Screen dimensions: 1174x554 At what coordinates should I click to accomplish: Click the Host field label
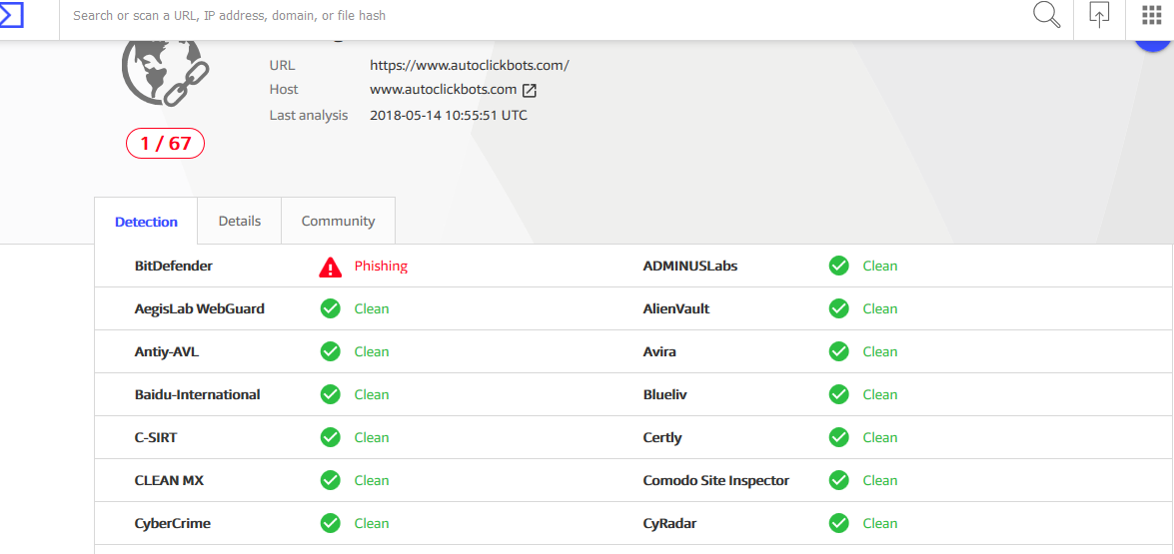pos(284,90)
